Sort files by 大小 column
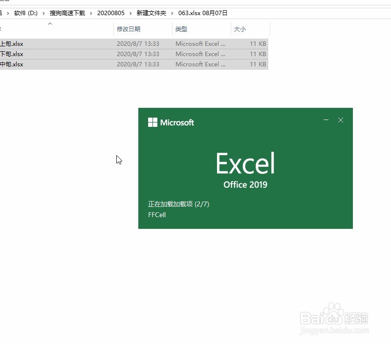Image resolution: width=391 pixels, height=344 pixels. 241,29
